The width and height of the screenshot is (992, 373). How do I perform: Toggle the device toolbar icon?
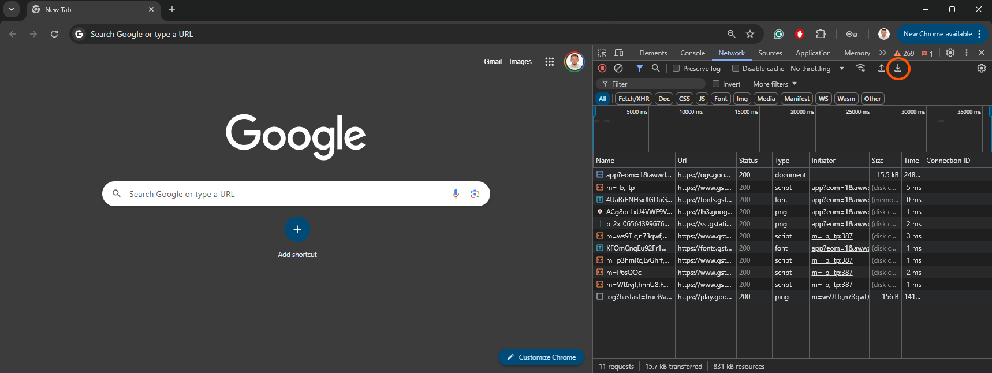tap(618, 53)
